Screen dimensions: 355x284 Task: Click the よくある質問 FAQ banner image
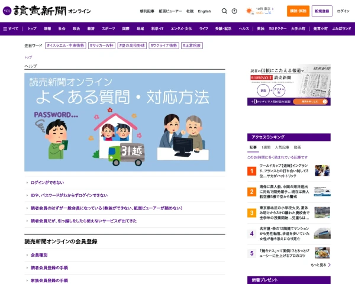(x=125, y=122)
